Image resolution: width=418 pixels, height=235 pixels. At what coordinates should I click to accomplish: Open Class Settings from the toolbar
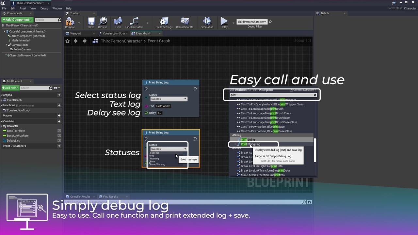coord(164,23)
